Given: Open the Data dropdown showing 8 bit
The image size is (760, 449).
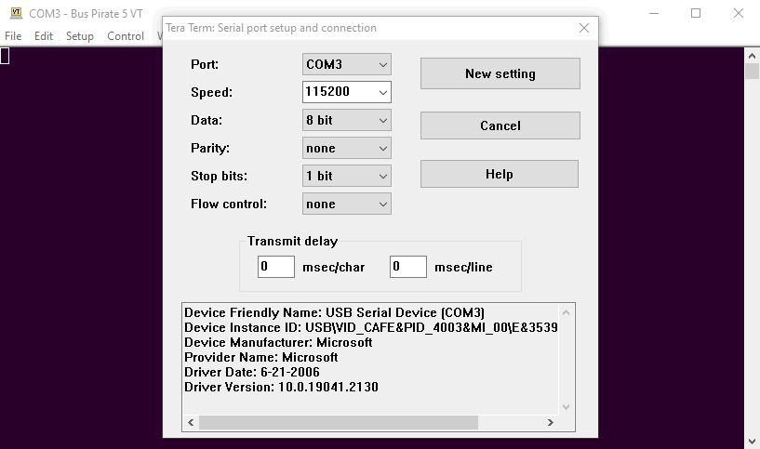Looking at the screenshot, I should pyautogui.click(x=347, y=120).
